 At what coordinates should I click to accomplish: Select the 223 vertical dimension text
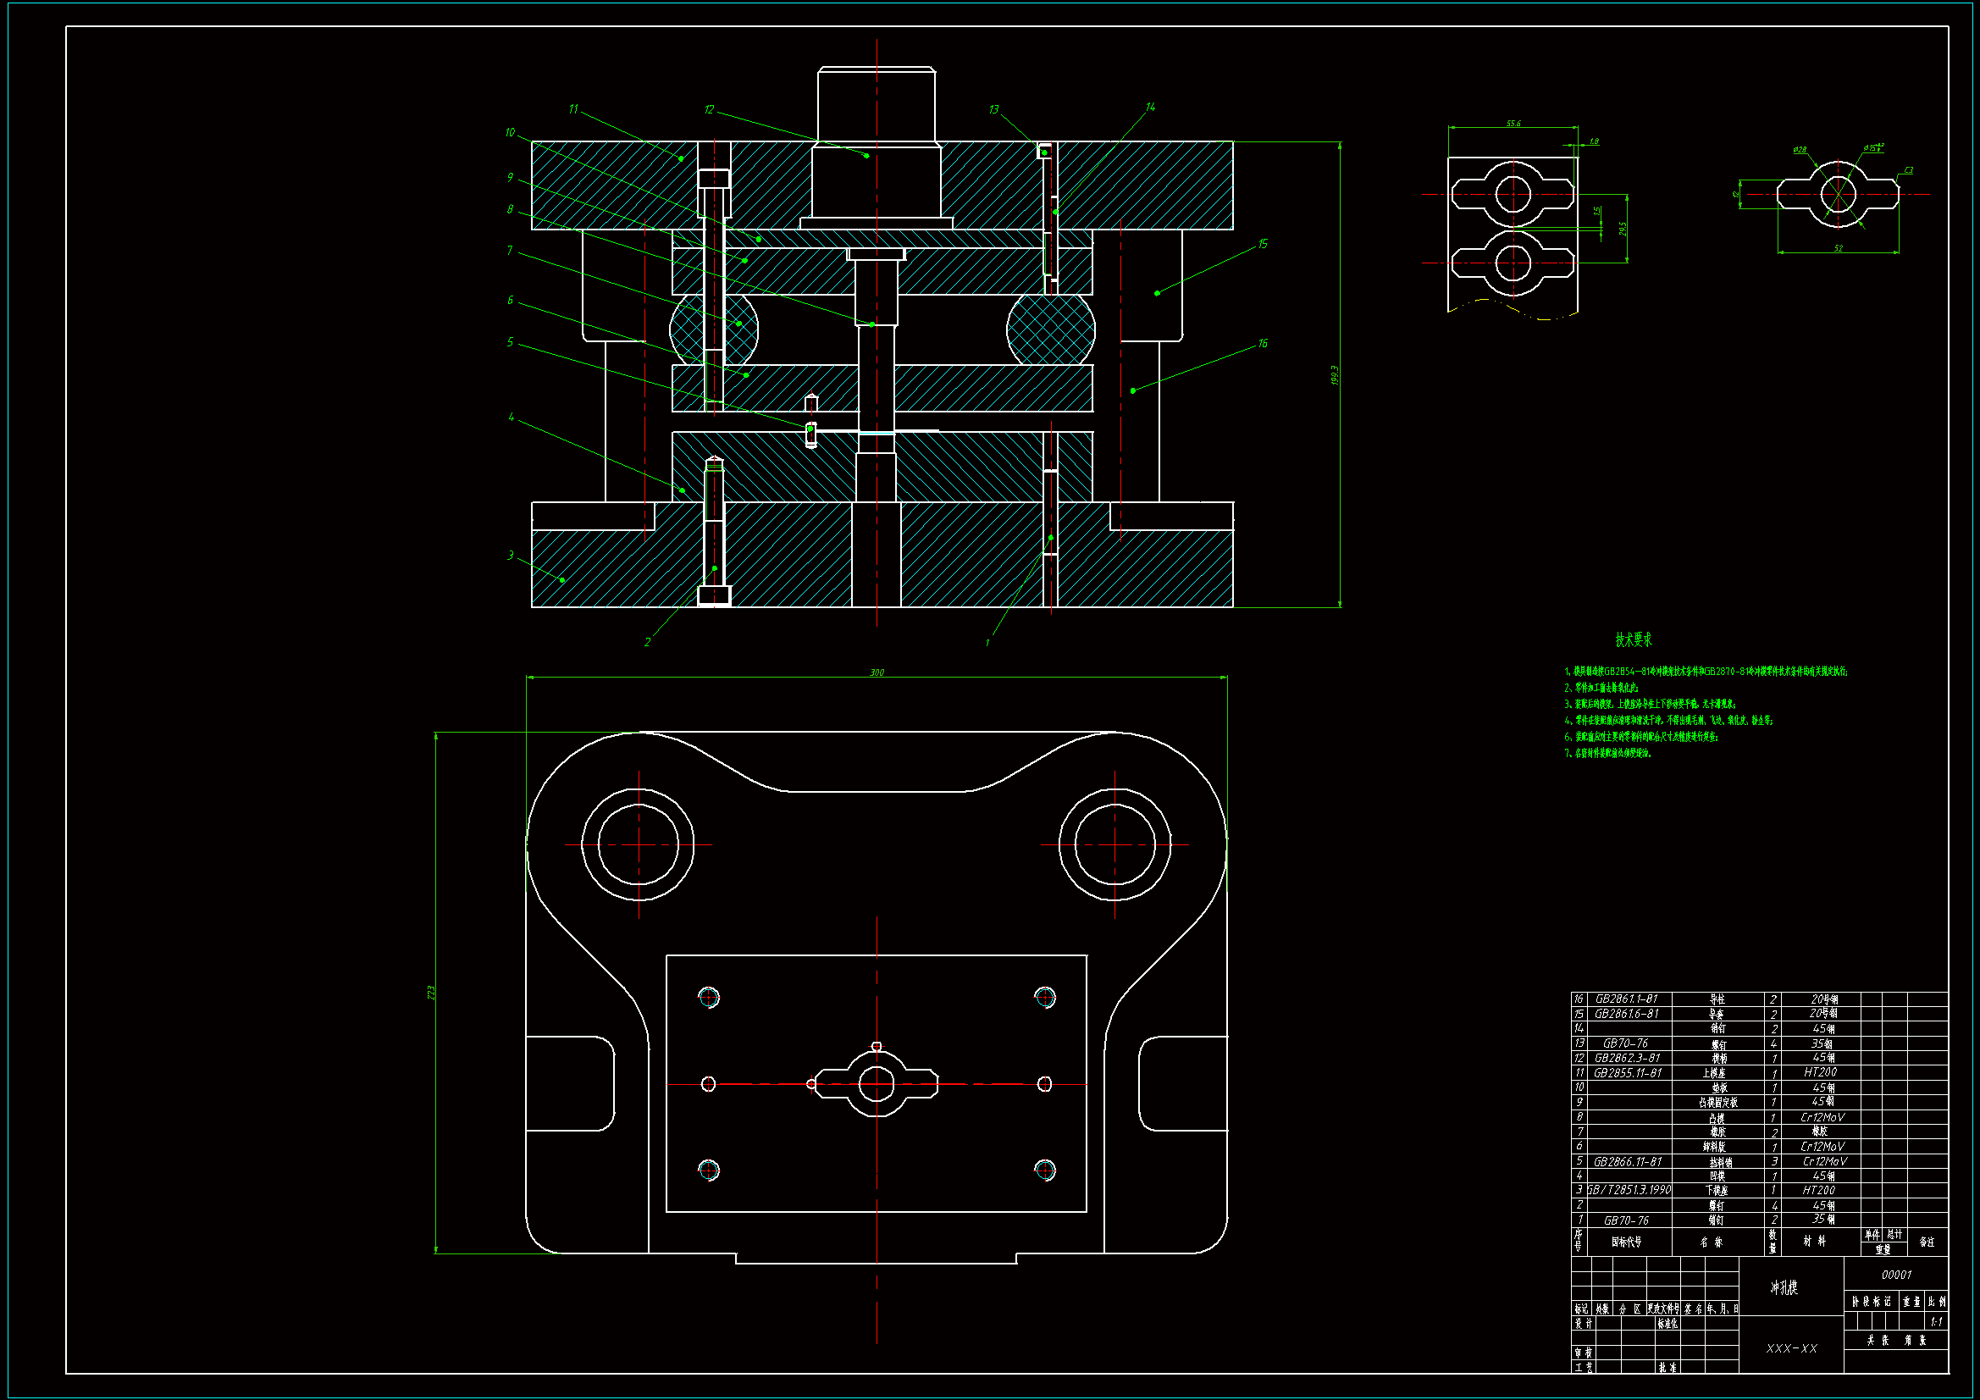tap(431, 992)
